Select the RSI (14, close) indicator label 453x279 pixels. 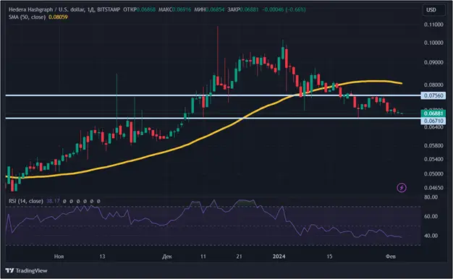click(26, 201)
